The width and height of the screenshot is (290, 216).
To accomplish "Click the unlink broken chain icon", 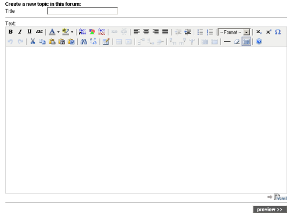I will pos(124,32).
